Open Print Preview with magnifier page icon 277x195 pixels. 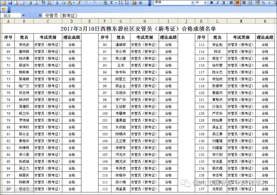36,2
